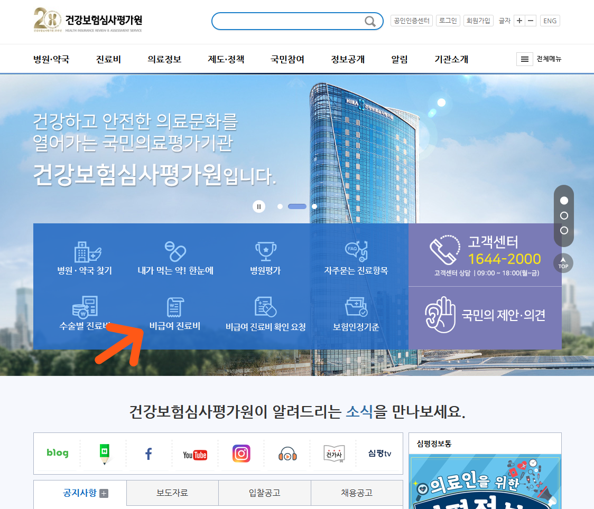Click the 로그인 button
The width and height of the screenshot is (594, 509).
(448, 21)
